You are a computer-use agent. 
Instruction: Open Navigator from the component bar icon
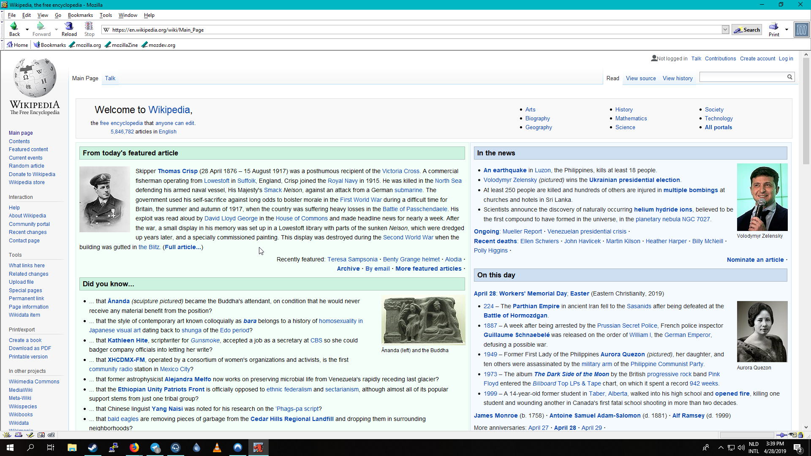[7, 435]
